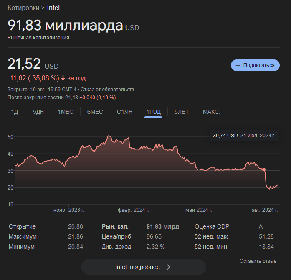Click the февр. 2024 г. axis label
The width and height of the screenshot is (291, 280).
134,210
